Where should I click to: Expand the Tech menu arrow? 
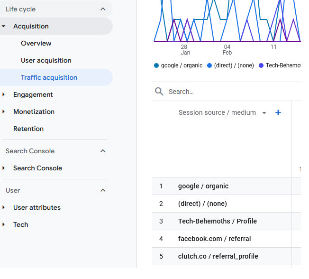click(x=4, y=224)
